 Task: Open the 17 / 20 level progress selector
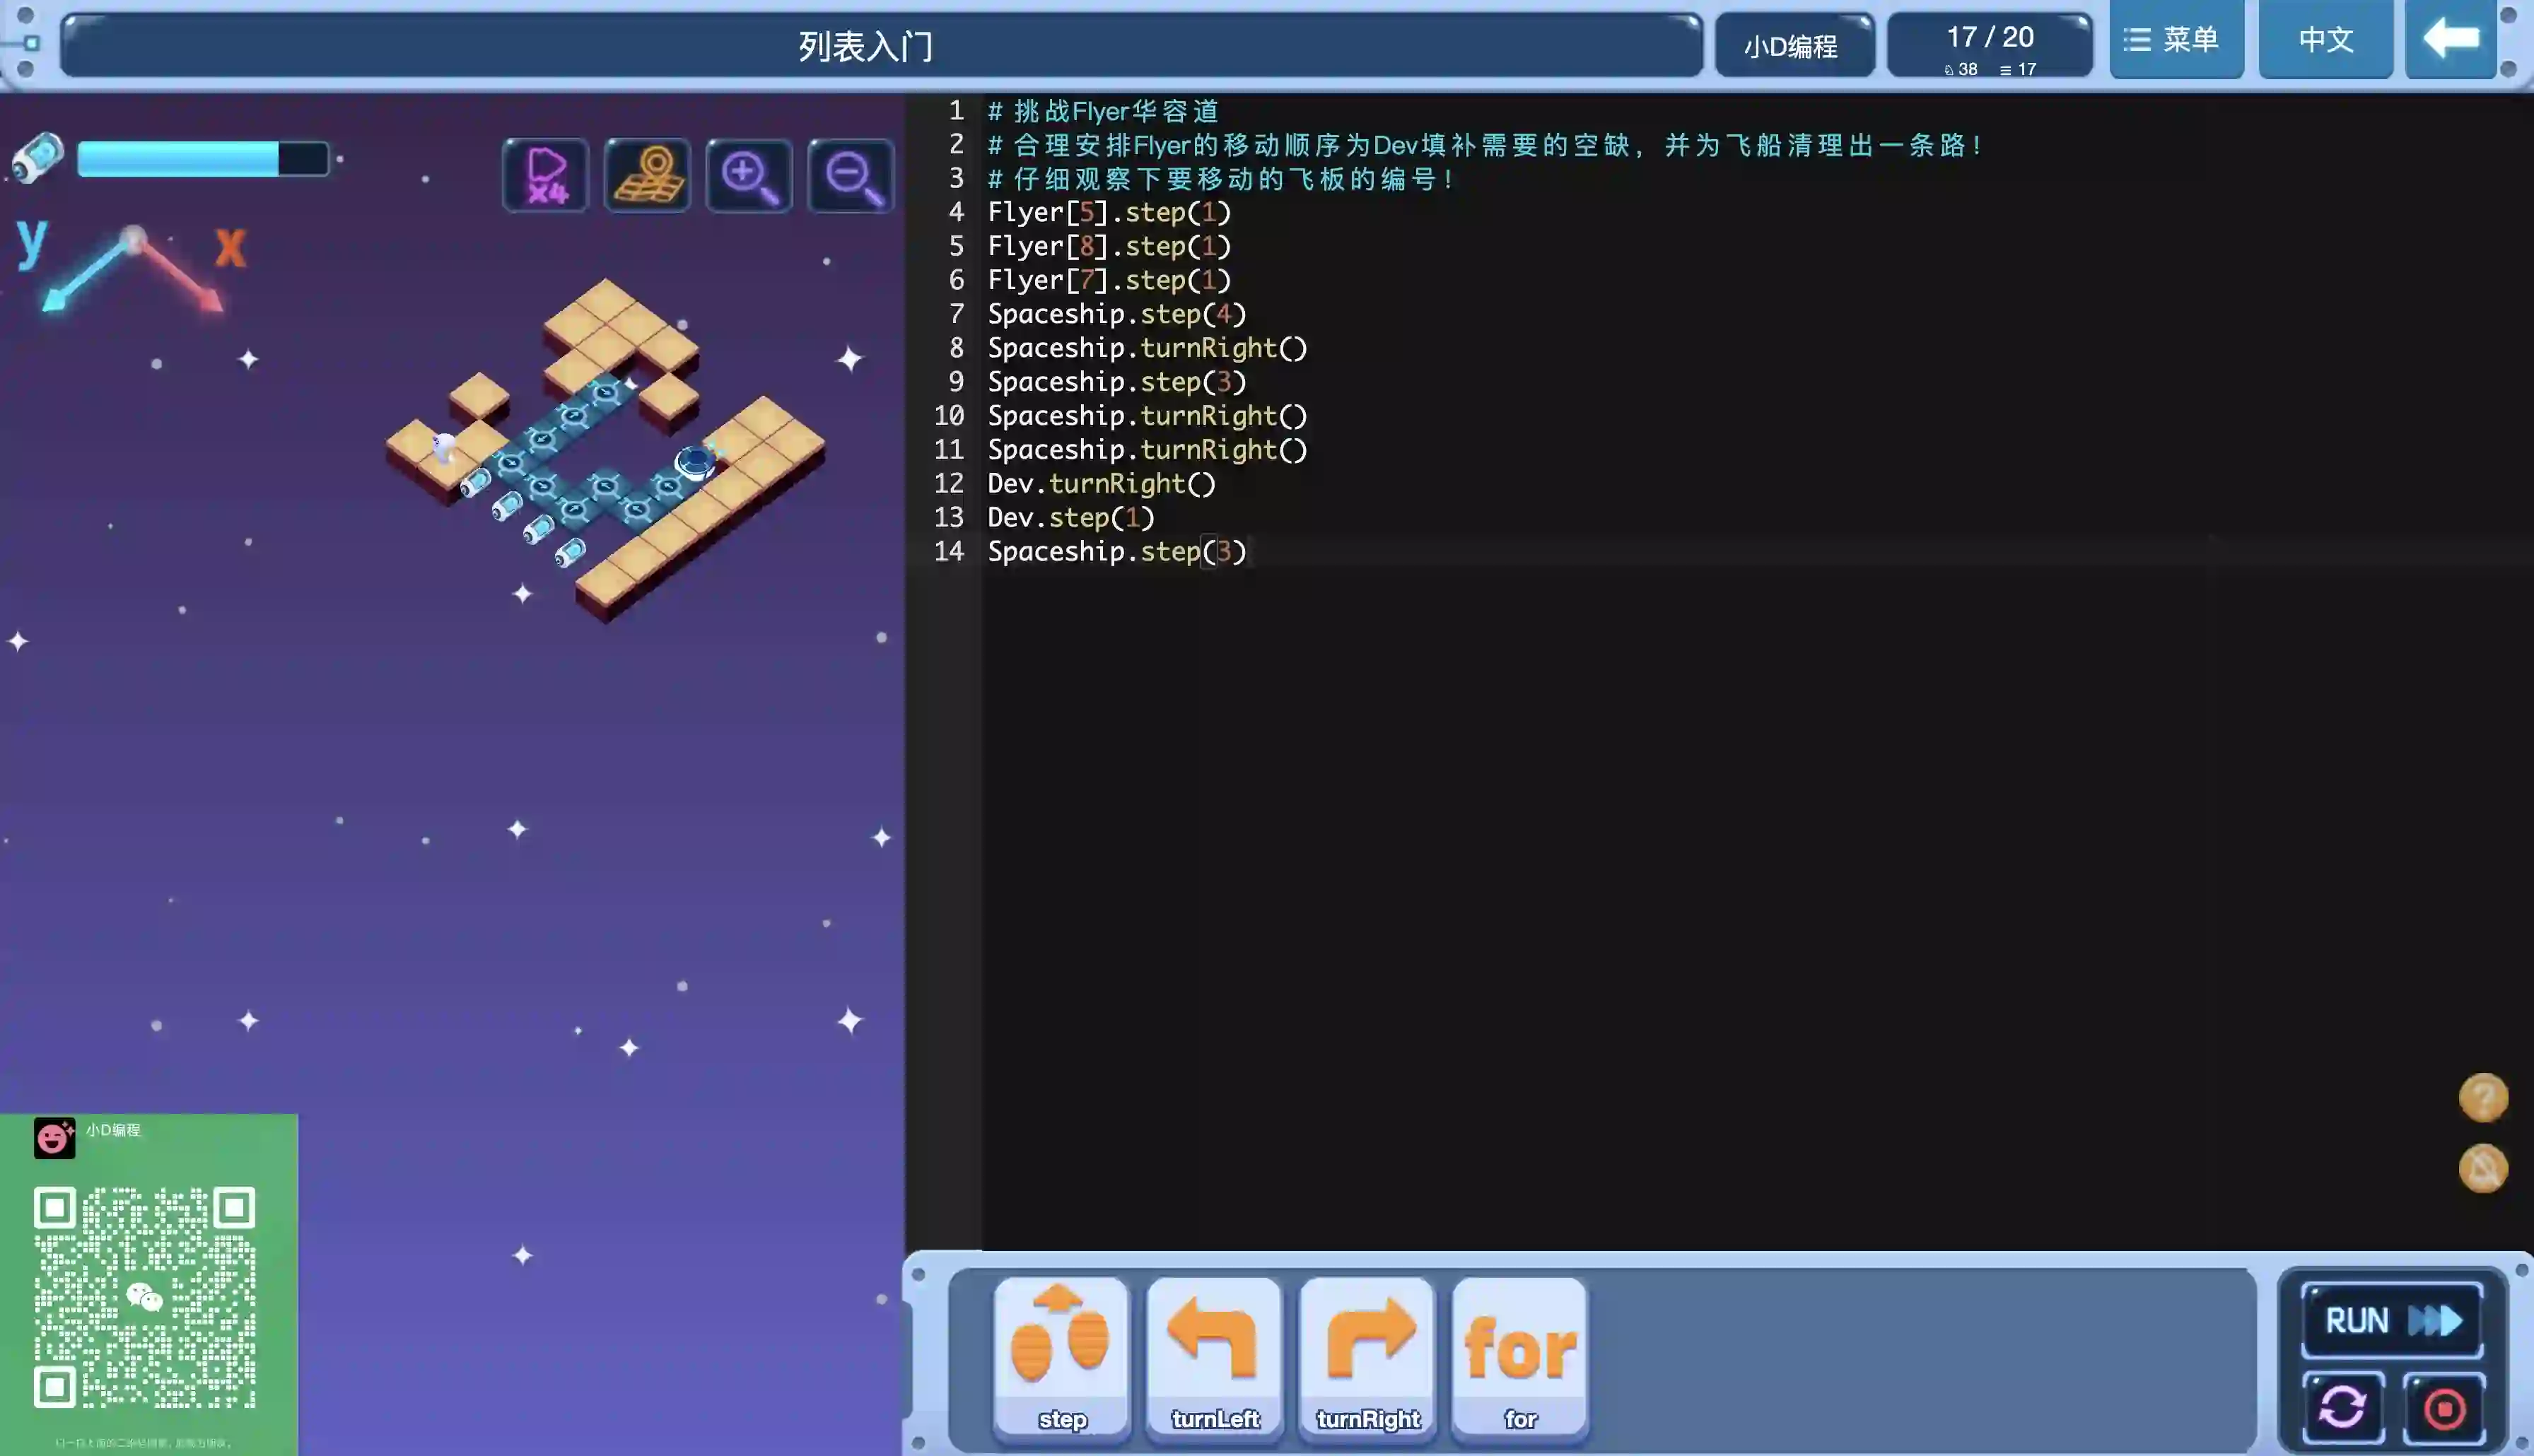pos(1989,46)
